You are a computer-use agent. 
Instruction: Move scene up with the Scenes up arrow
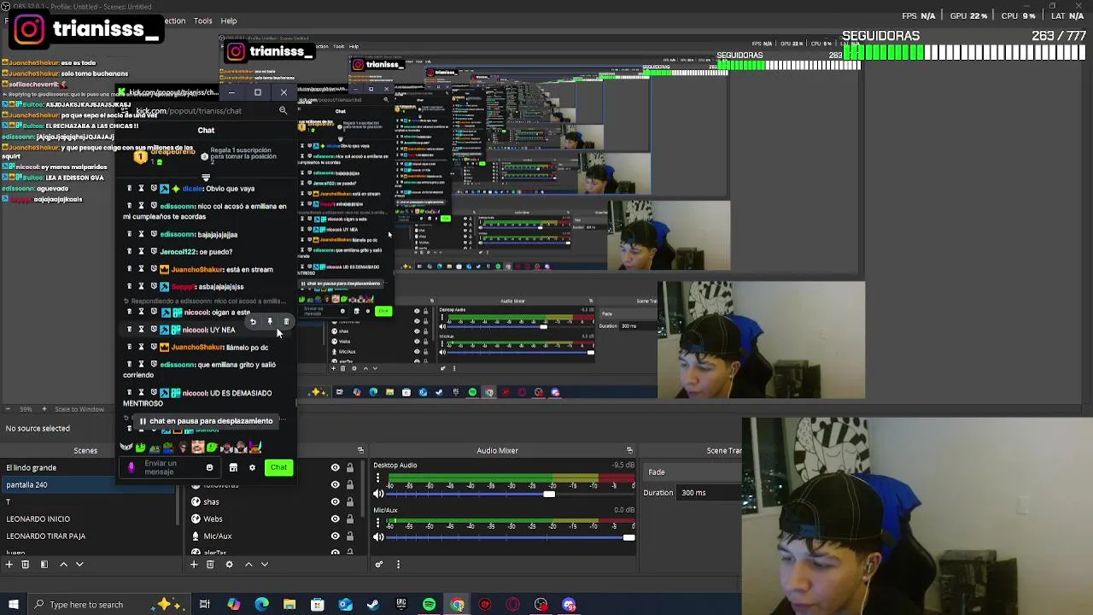63,565
